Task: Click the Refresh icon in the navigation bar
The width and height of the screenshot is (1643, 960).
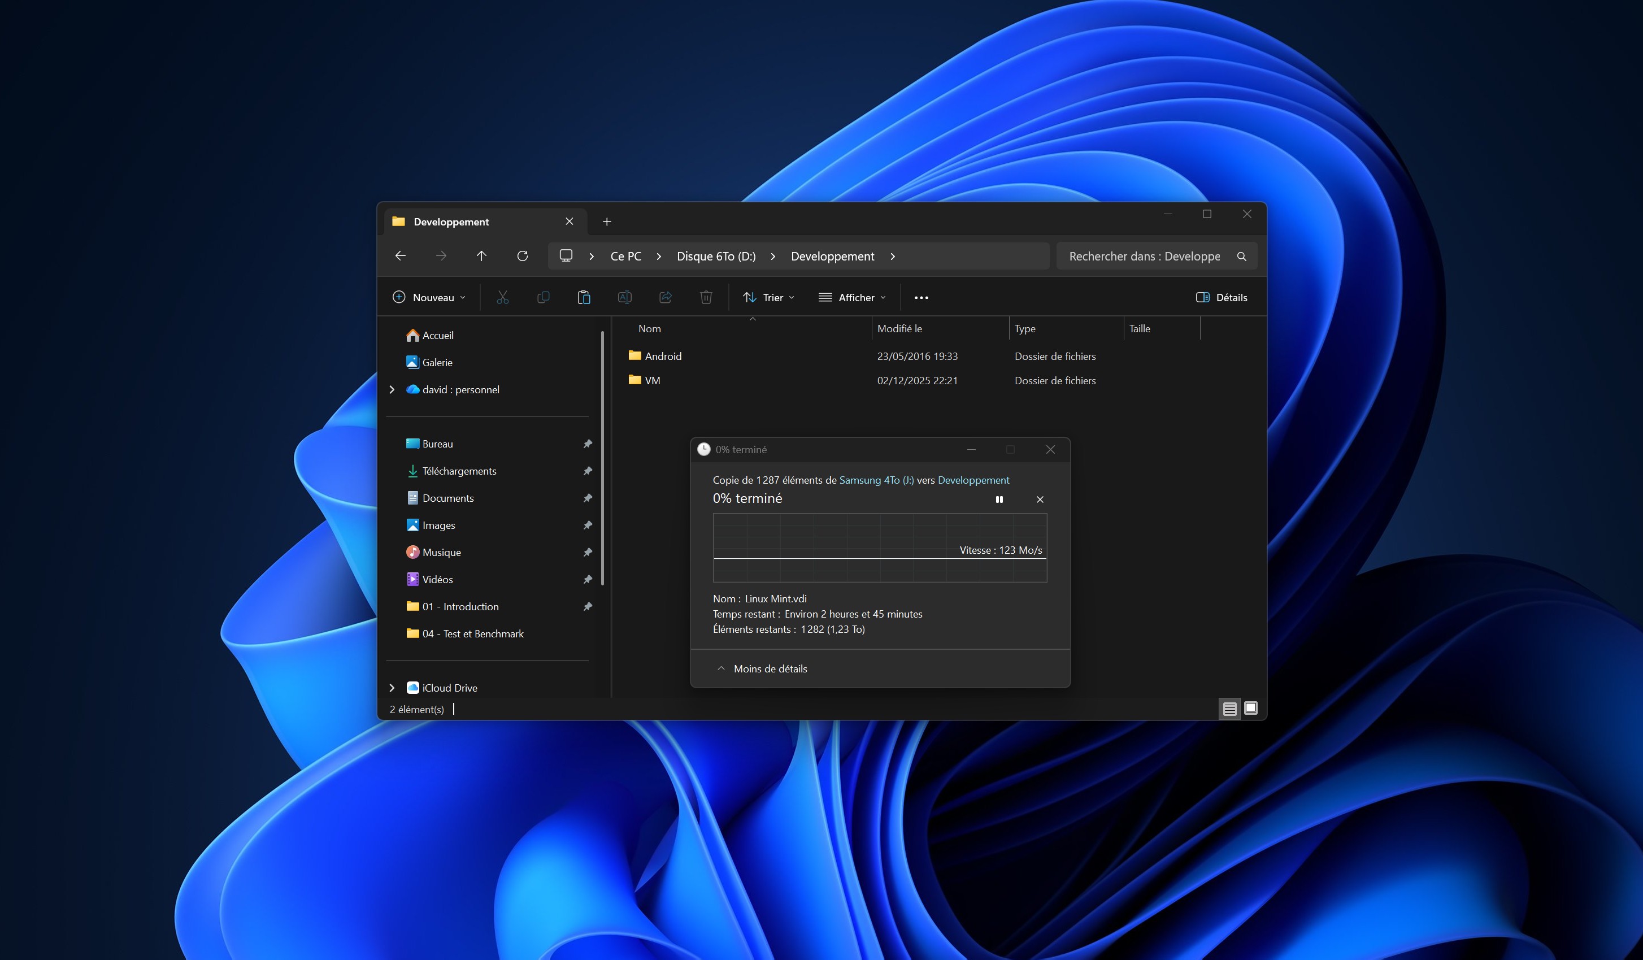Action: click(x=522, y=257)
